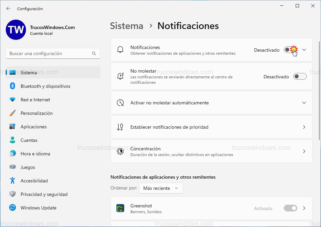Activate the No molestar switch
This screenshot has width=321, height=227.
coord(300,76)
